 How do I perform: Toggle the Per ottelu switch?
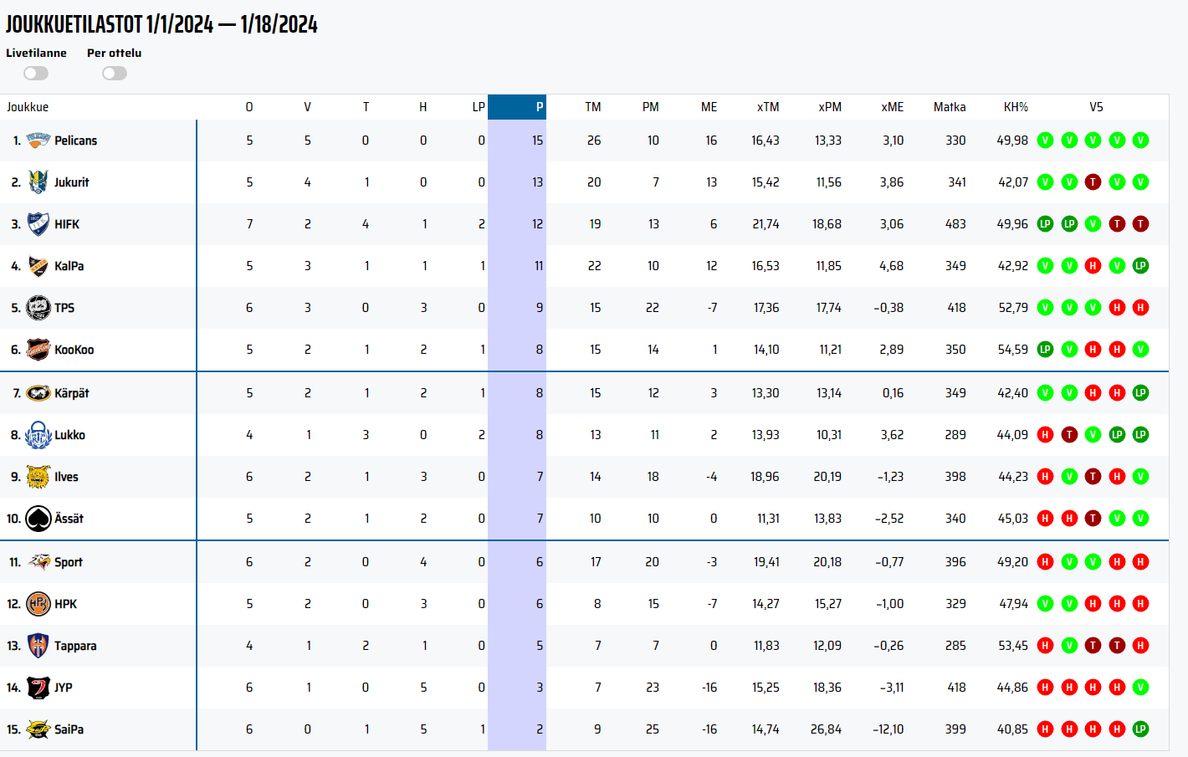click(115, 74)
